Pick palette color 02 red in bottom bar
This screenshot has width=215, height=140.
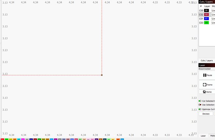point(2,139)
